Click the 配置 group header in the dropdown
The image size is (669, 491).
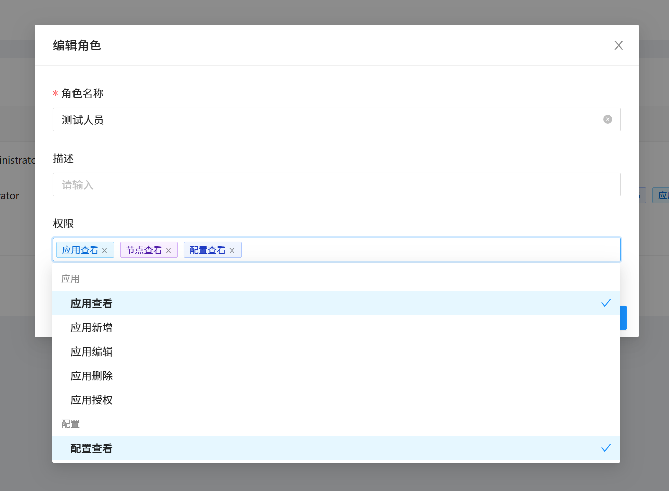(70, 424)
